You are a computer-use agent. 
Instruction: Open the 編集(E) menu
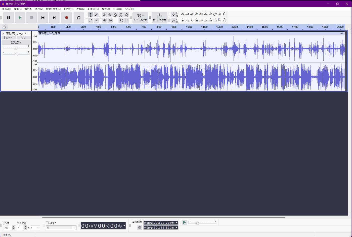point(18,9)
